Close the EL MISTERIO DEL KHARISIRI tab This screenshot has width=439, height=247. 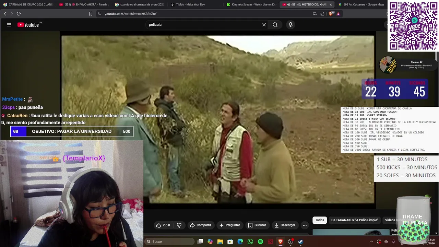[x=331, y=4]
